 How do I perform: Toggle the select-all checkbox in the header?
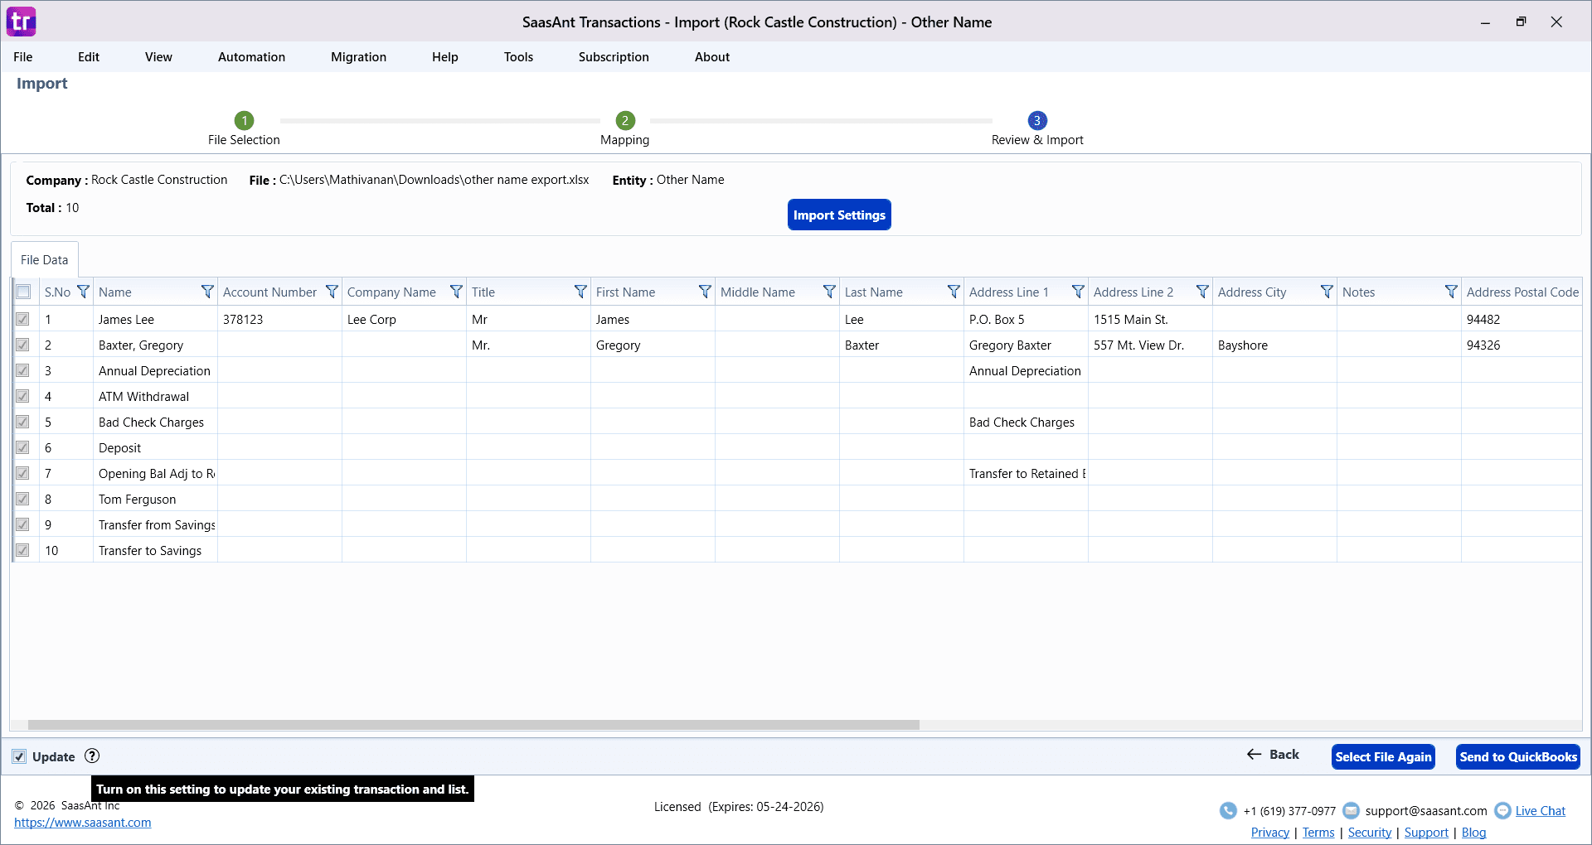point(23,292)
